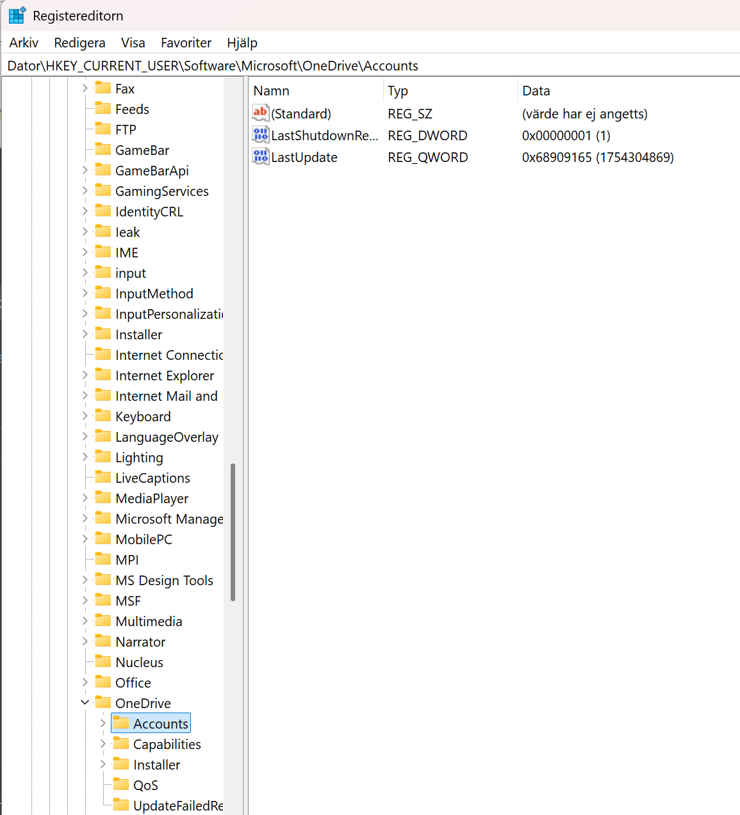Click the Fax folder icon
740x815 pixels.
pyautogui.click(x=103, y=88)
